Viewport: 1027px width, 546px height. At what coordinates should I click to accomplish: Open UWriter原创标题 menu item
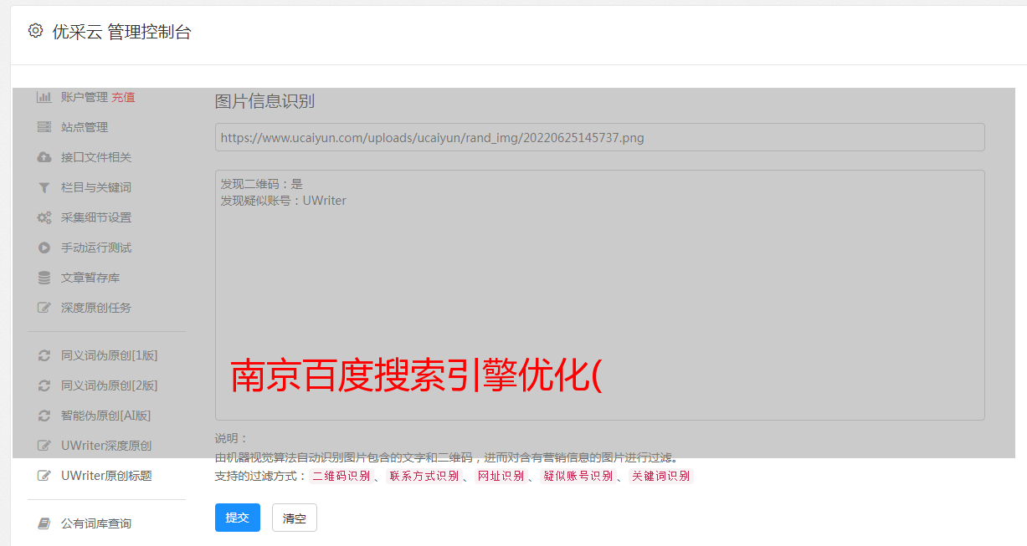[x=106, y=476]
